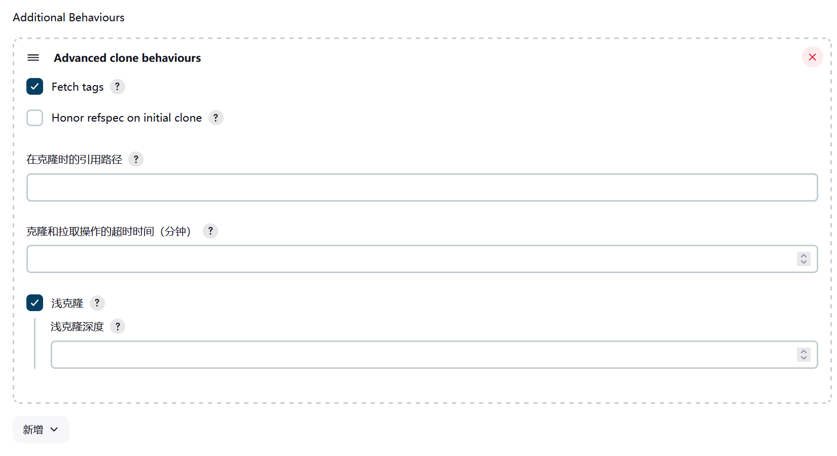Click the 浅克隆 label text

point(67,303)
